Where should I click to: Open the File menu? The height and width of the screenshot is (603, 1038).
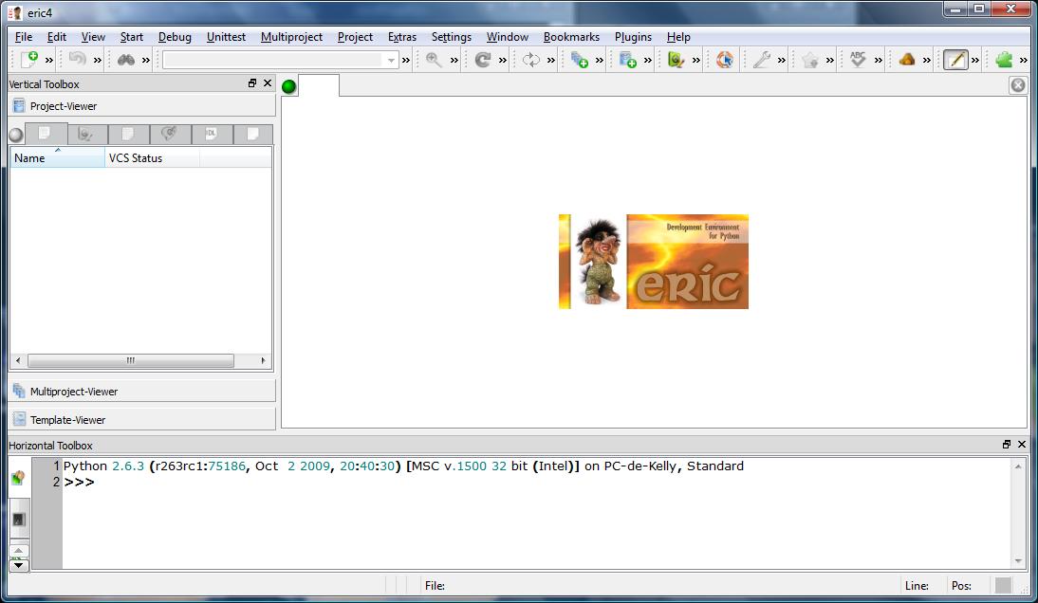[23, 37]
